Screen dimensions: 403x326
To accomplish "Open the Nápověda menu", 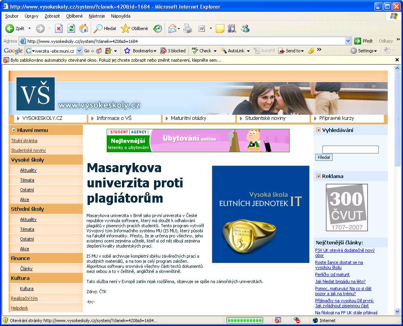I will (x=120, y=16).
